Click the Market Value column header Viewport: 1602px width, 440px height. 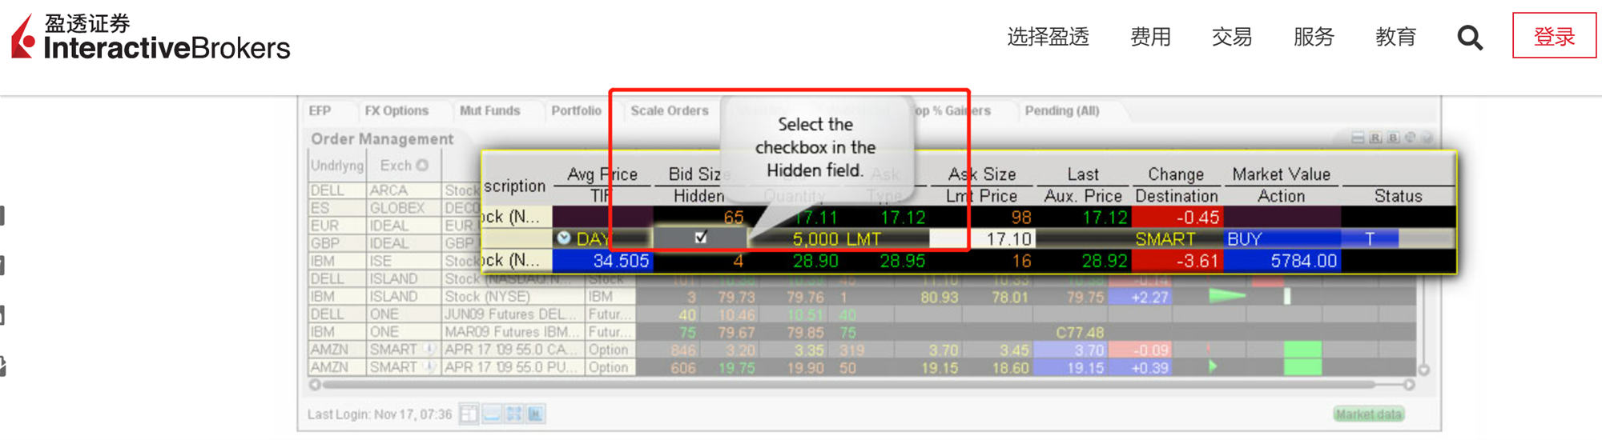click(x=1281, y=174)
